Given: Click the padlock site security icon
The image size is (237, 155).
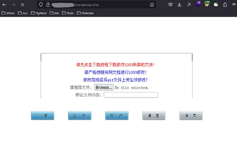Looking at the screenshot, I should [48, 5].
